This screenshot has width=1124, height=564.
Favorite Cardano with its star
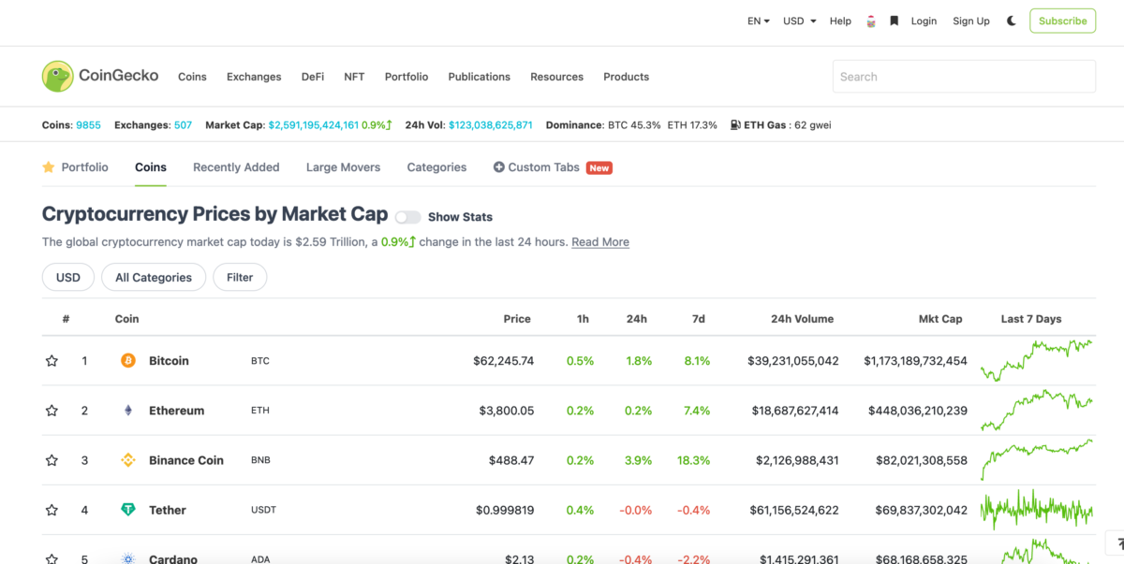coord(52,558)
